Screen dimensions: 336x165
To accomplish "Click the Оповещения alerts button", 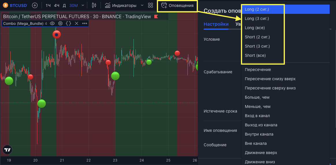I will (177, 5).
